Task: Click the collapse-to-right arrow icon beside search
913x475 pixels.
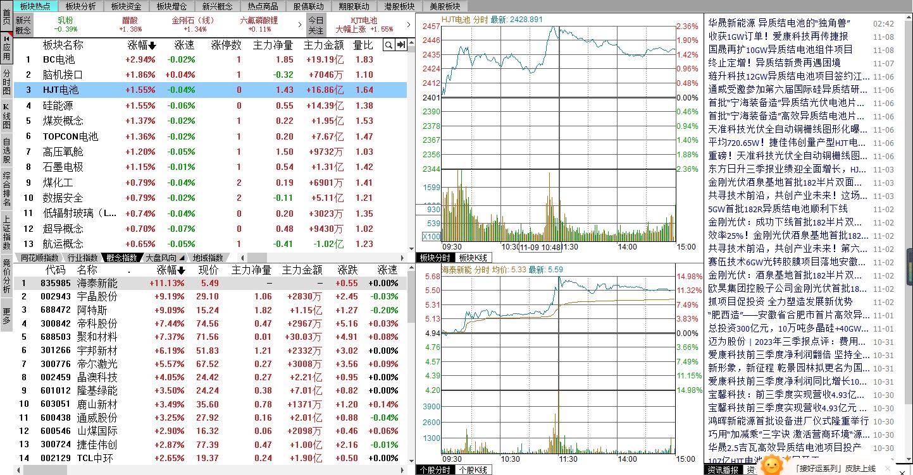Action: 401,45
